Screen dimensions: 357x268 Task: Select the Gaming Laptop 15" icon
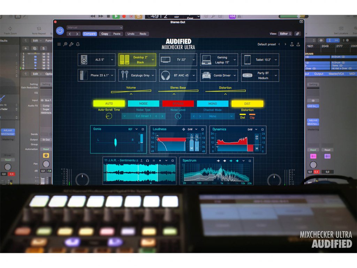pyautogui.click(x=206, y=60)
